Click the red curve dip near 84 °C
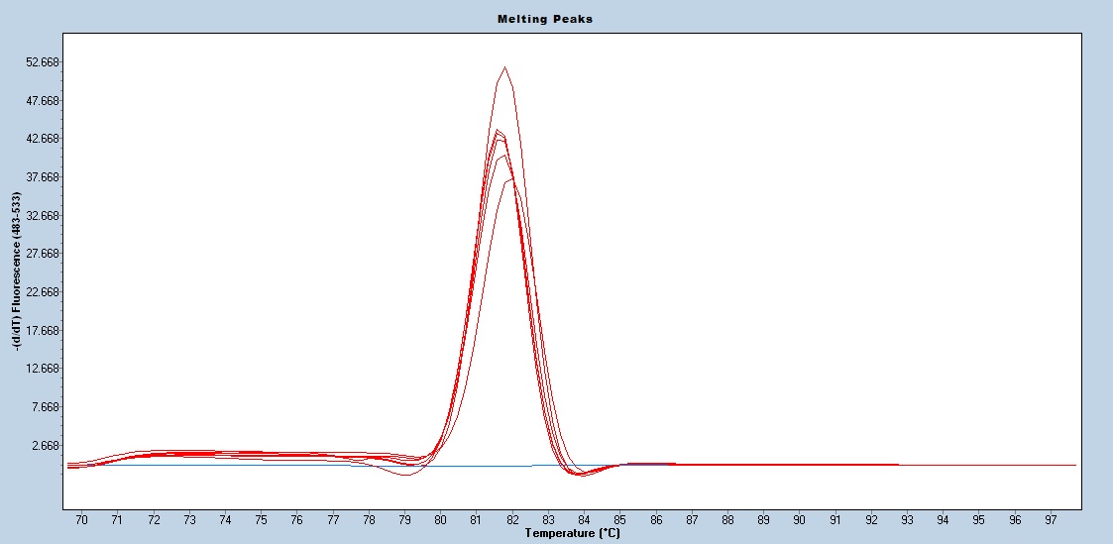Viewport: 1113px width, 544px height. tap(581, 476)
